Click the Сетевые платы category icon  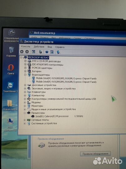click(x=29, y=120)
